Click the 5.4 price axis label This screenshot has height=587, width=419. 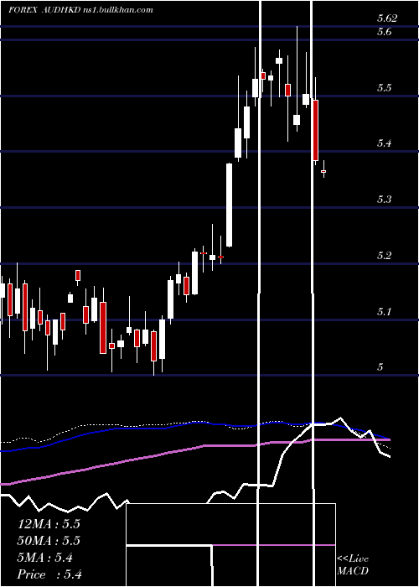click(384, 143)
